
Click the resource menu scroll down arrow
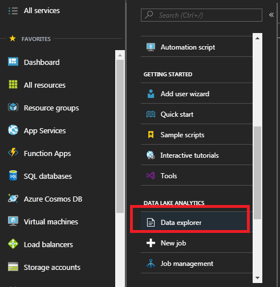(257, 278)
